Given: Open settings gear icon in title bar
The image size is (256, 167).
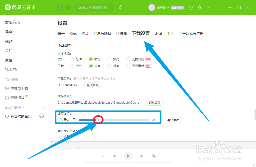Looking at the screenshot, I should [x=200, y=7].
